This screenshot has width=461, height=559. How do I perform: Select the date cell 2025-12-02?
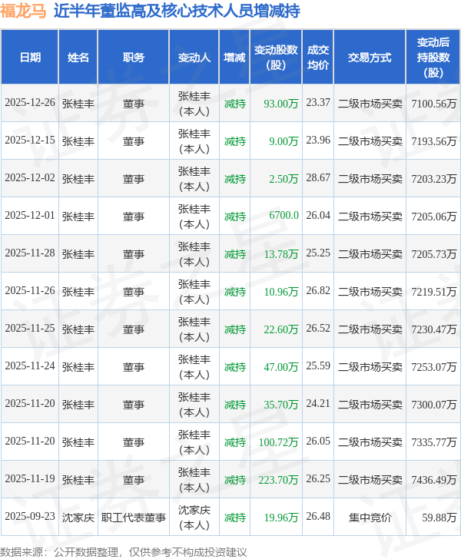click(30, 178)
